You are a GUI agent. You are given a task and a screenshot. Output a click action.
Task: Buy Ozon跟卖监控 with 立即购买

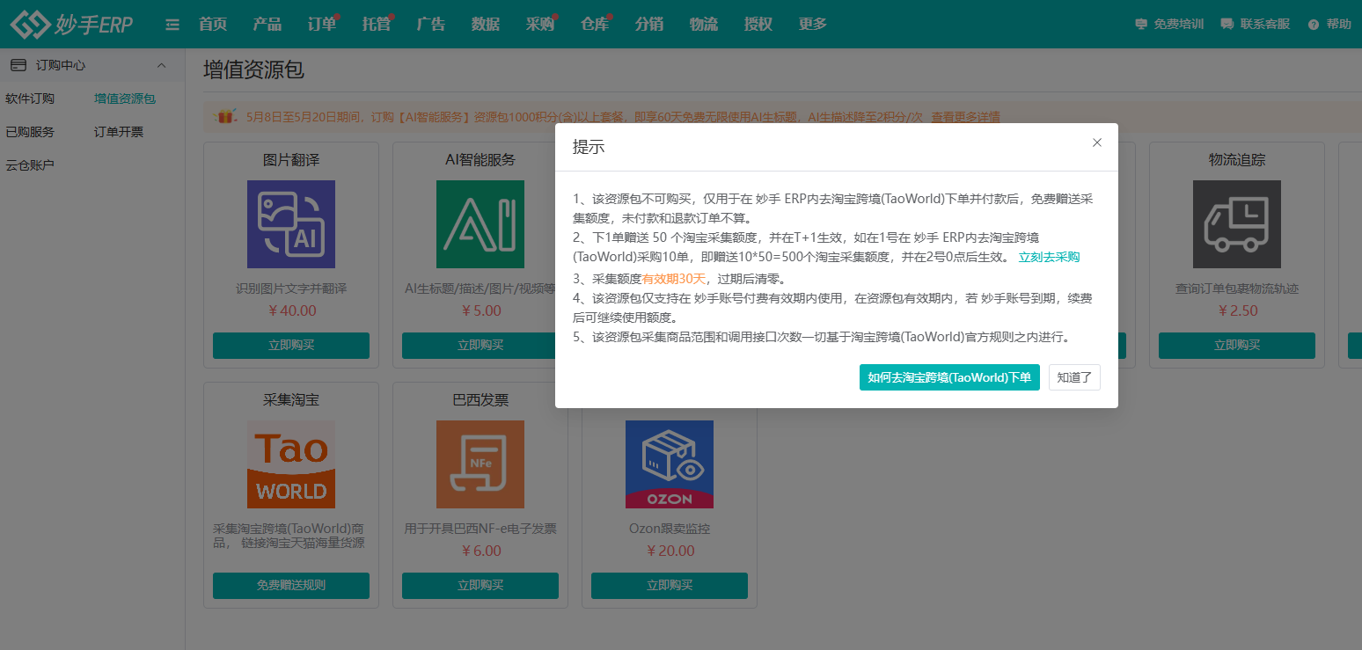tap(670, 586)
